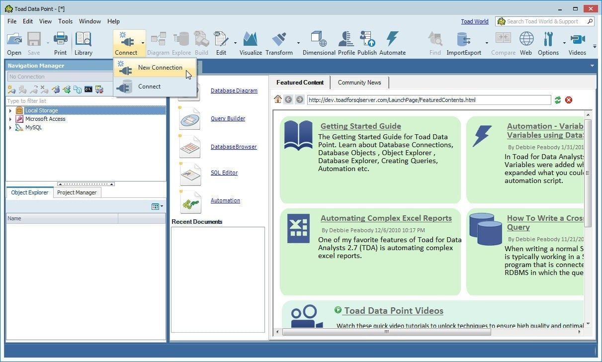Click the Publish toolbar icon
This screenshot has height=362, width=602.
367,39
